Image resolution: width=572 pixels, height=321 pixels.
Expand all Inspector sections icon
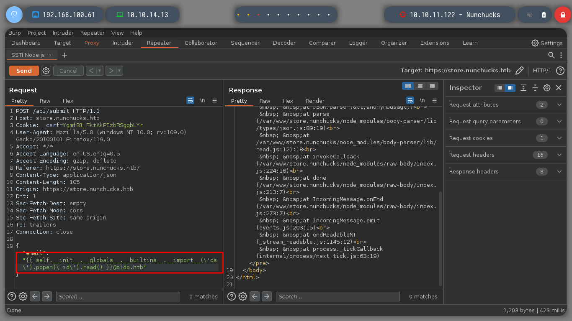coord(523,88)
